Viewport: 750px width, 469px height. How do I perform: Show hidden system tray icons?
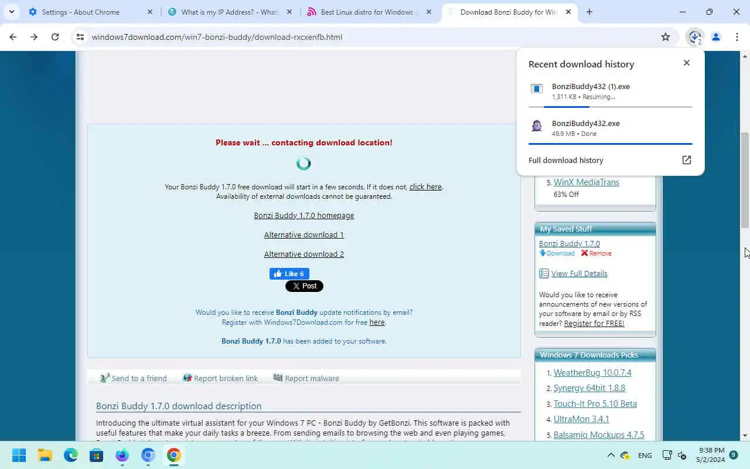(x=611, y=455)
